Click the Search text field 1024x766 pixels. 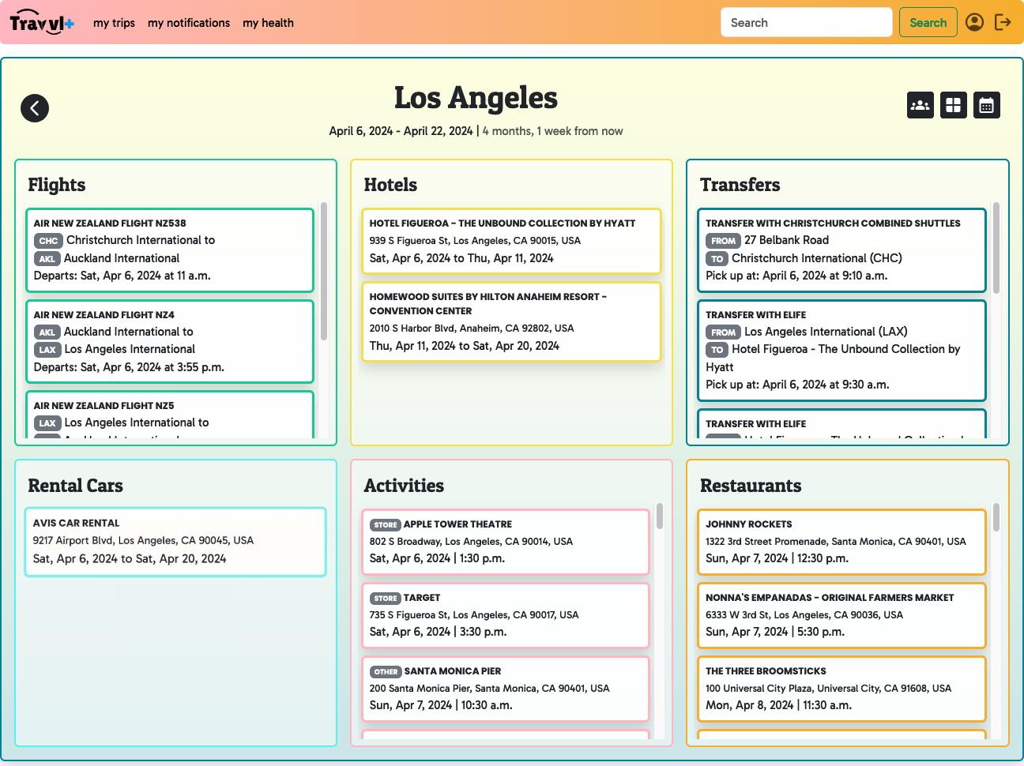pos(806,23)
